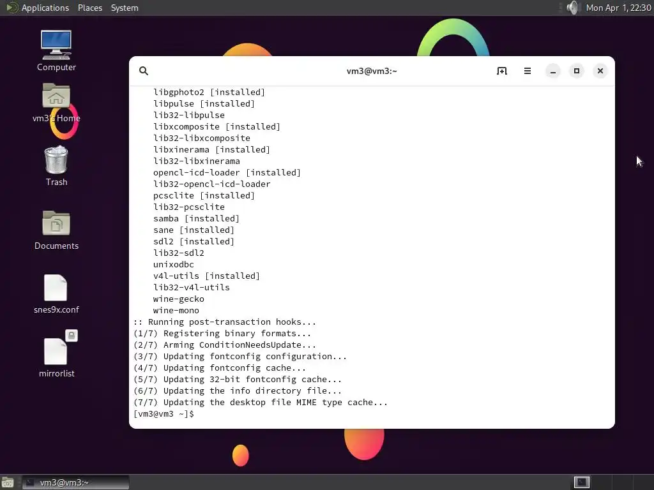The image size is (654, 490).
Task: Click the line 'lib32-sdl2'
Action: (x=179, y=253)
